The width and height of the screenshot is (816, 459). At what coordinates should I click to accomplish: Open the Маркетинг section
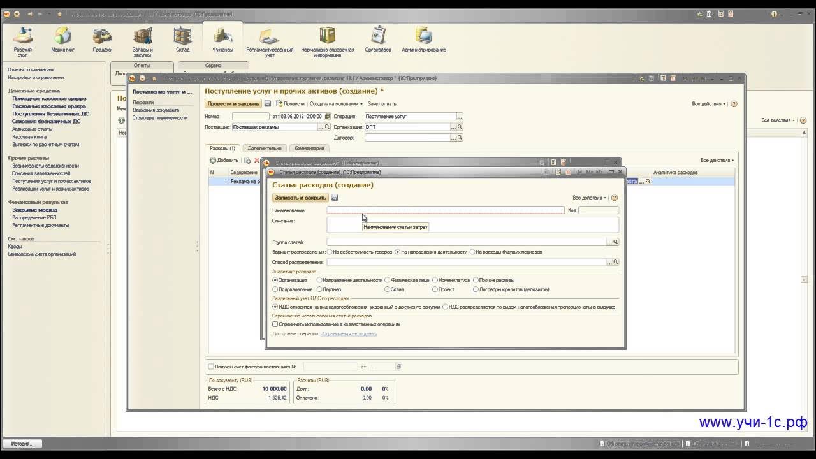[62, 40]
